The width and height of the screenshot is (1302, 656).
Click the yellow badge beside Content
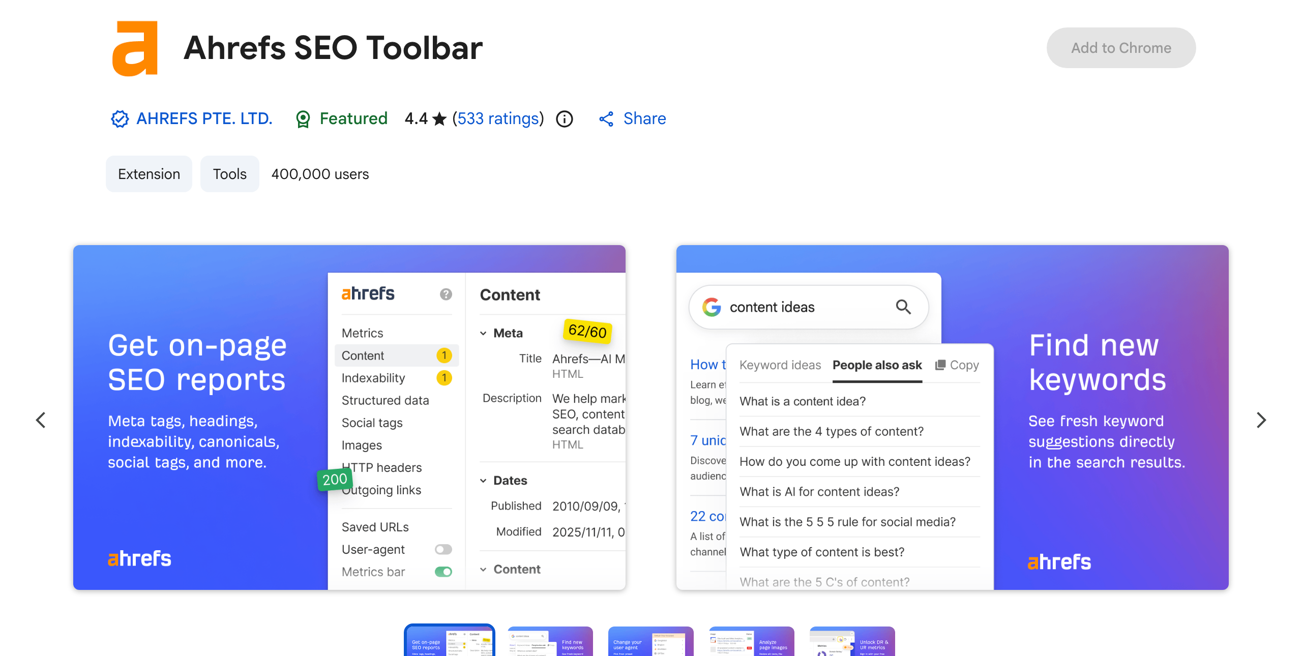444,355
